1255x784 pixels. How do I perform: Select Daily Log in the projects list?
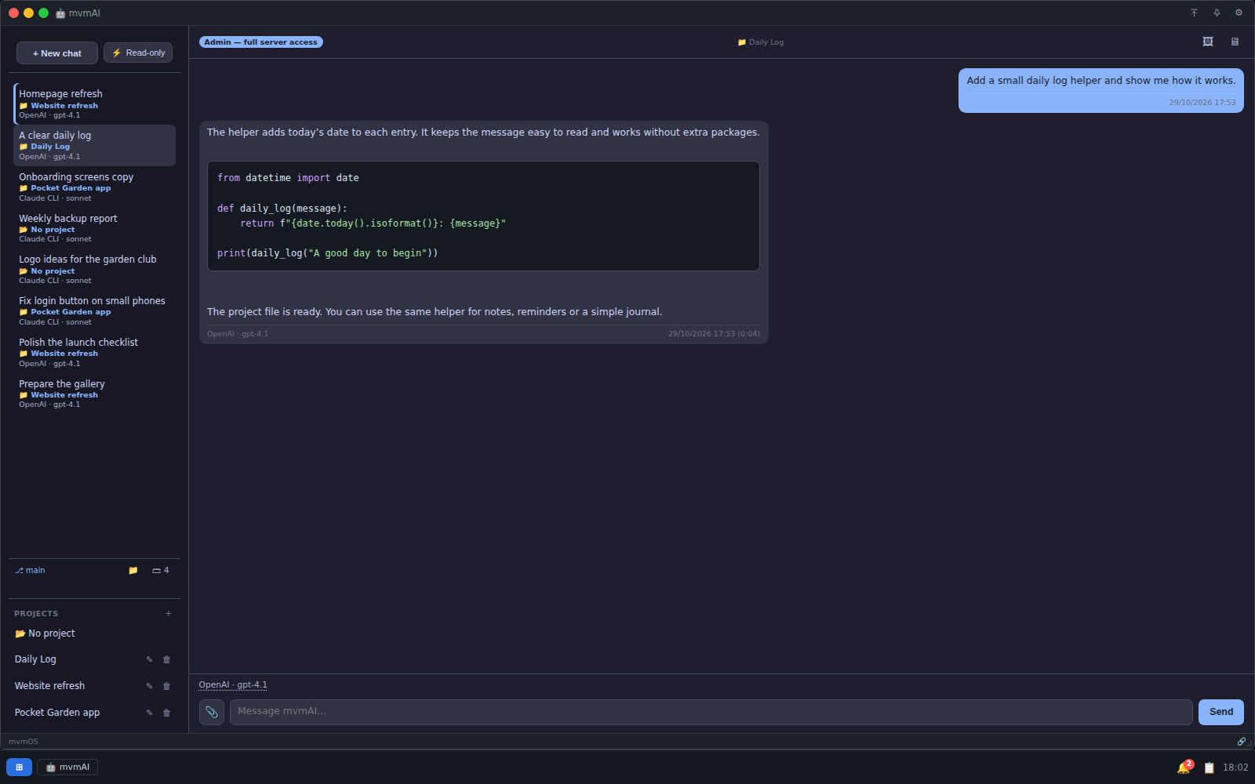[35, 659]
